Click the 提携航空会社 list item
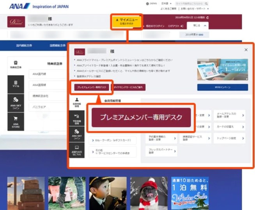The height and width of the screenshot is (210, 255). click(x=48, y=96)
